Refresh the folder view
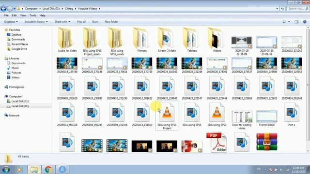This screenshot has width=310, height=174. 282,9
